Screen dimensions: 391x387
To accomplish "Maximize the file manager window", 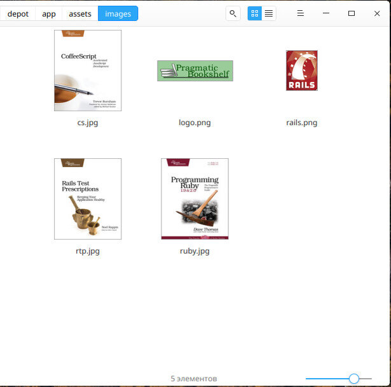I will pyautogui.click(x=352, y=13).
